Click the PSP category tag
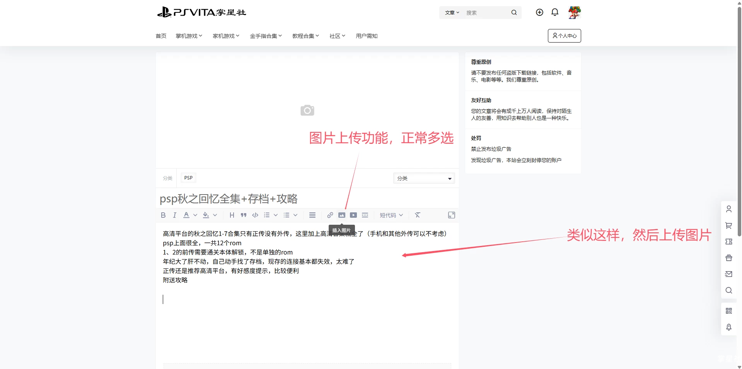The image size is (742, 369). tap(188, 178)
